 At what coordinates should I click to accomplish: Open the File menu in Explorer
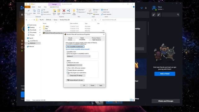click(27, 7)
